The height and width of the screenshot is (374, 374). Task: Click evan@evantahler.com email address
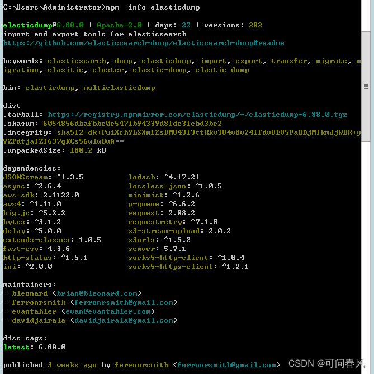click(x=108, y=311)
